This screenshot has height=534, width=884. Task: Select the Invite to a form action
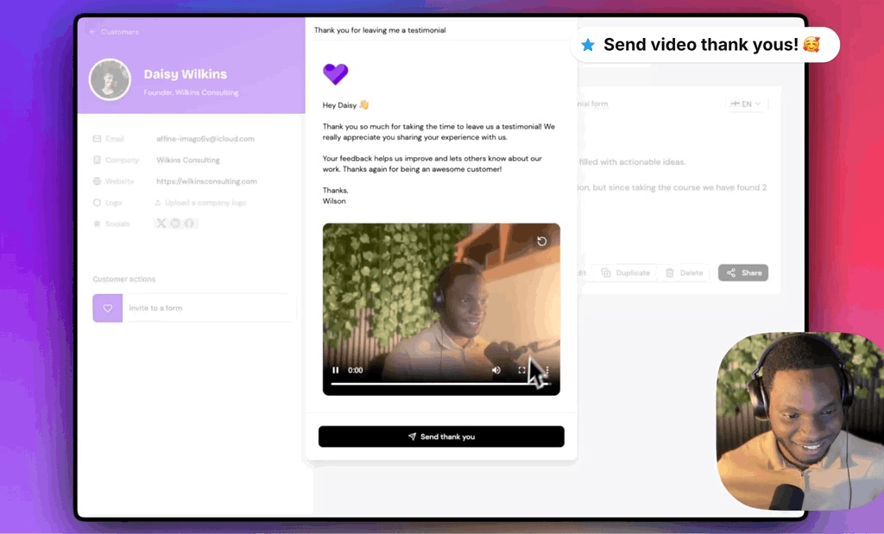tap(194, 308)
